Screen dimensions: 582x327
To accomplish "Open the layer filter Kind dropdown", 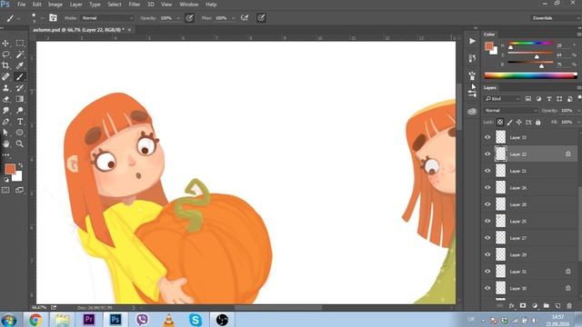I will (503, 99).
